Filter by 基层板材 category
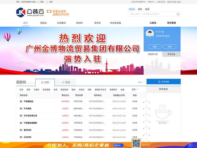The image size is (197, 148). click(x=65, y=90)
